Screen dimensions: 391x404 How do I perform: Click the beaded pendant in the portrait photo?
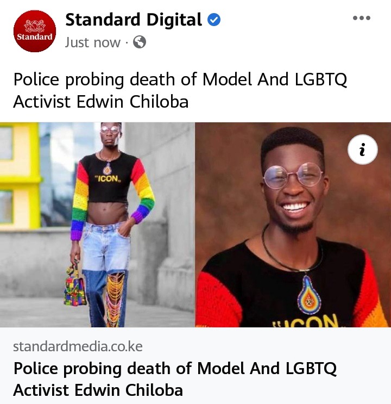(309, 295)
